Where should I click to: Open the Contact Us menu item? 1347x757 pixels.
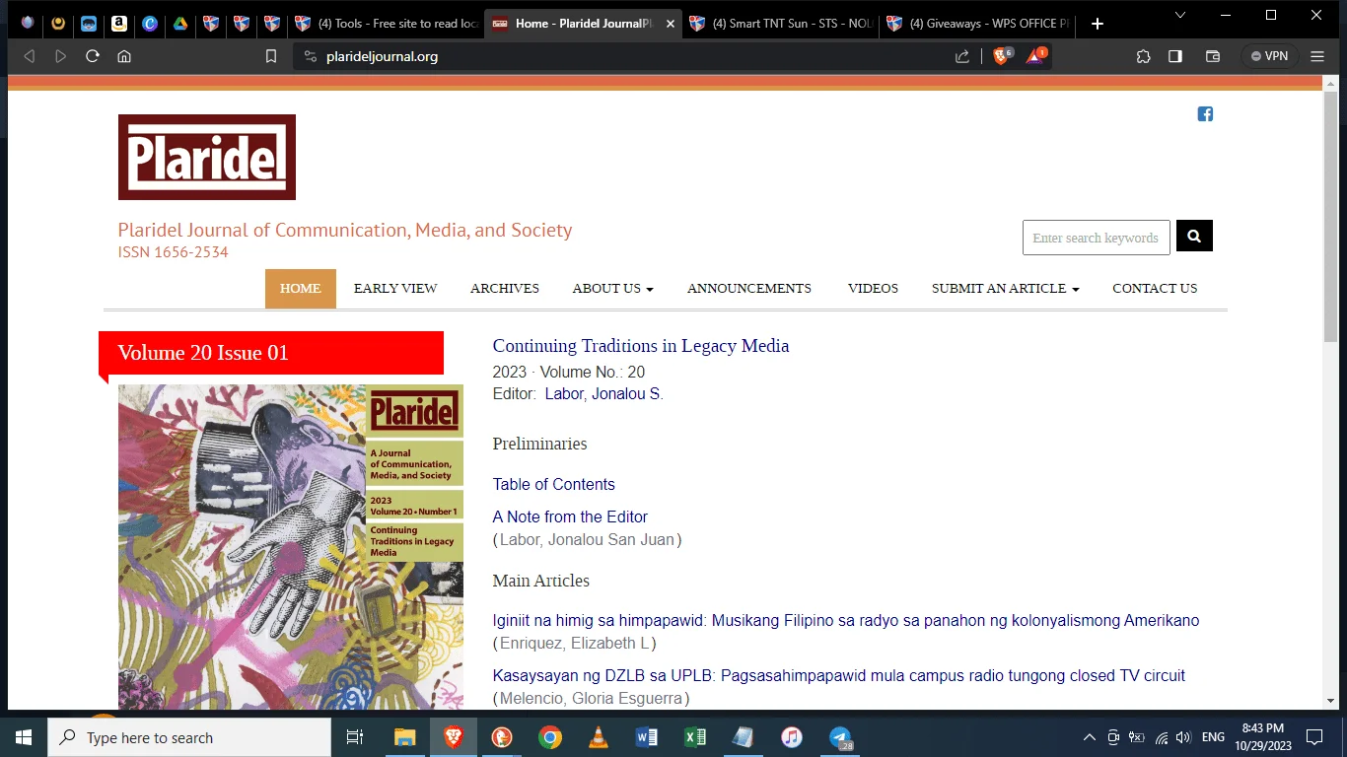(x=1155, y=289)
